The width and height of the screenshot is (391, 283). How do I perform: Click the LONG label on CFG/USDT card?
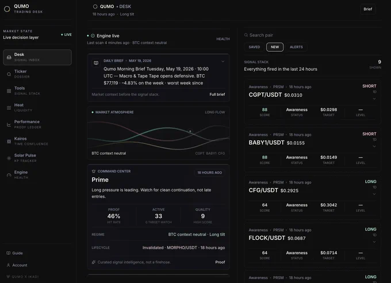tap(370, 182)
